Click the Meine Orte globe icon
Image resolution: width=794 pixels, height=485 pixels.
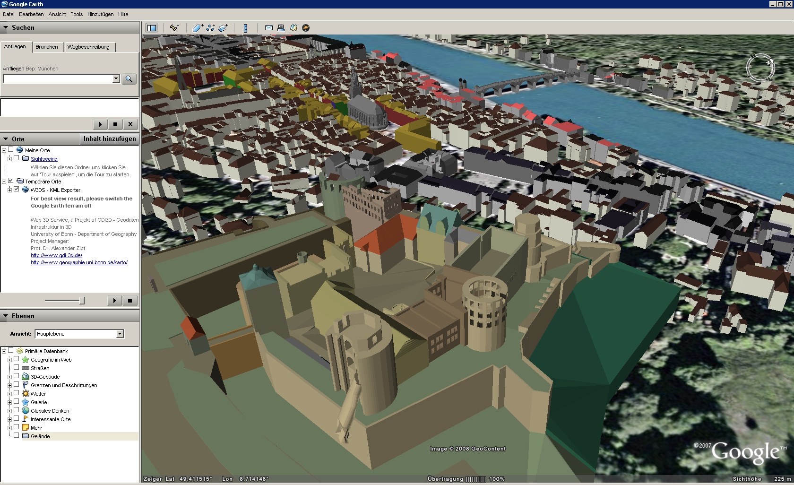20,150
